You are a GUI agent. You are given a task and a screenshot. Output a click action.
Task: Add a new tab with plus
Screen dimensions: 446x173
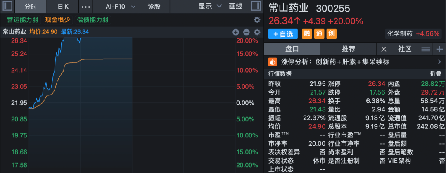tap(439, 49)
